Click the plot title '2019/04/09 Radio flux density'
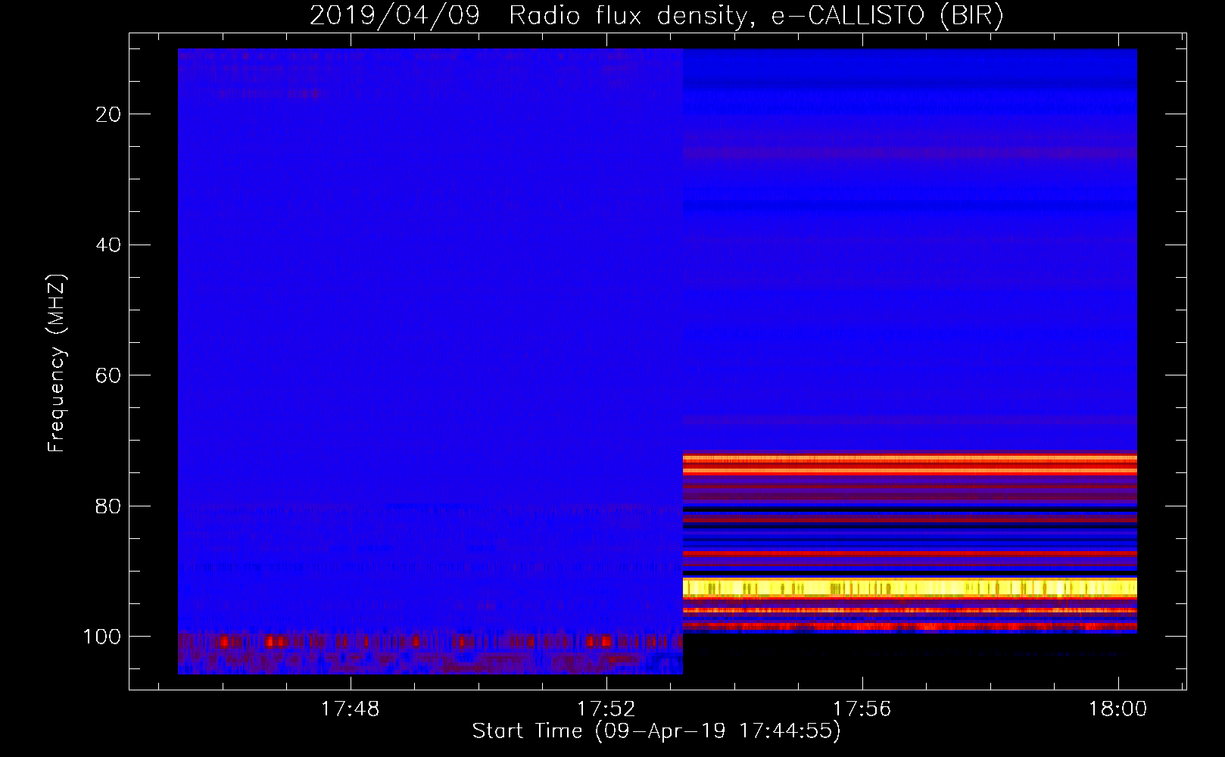1225x757 pixels. [x=656, y=15]
